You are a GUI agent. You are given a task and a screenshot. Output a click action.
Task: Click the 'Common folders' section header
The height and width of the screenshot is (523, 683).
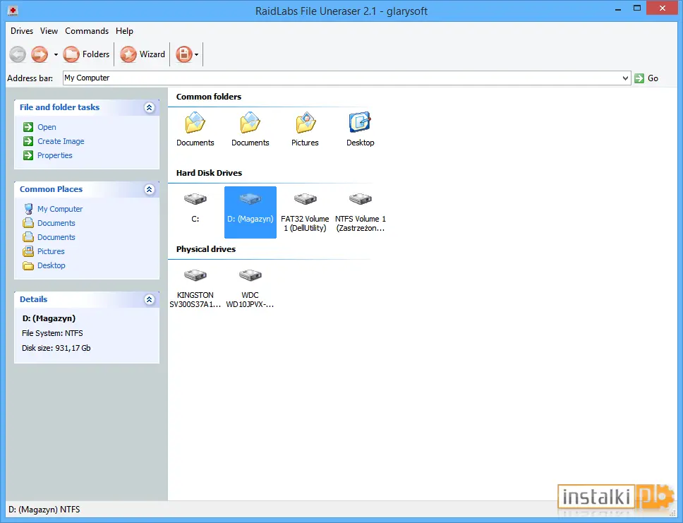(209, 97)
